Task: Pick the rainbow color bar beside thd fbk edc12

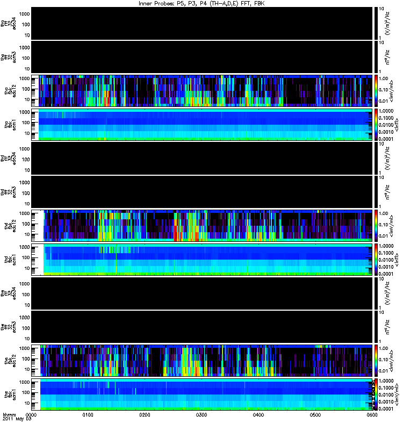Action: point(376,226)
